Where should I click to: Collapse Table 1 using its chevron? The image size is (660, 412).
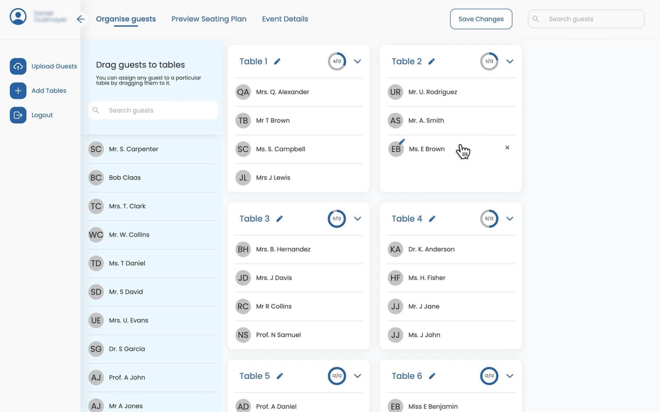(357, 61)
